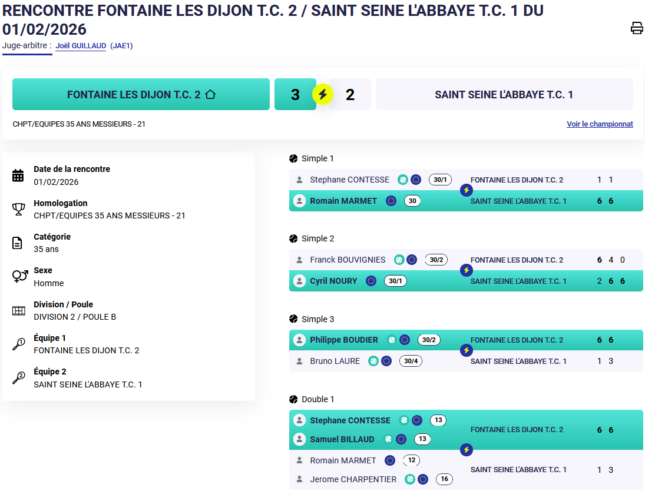The image size is (645, 494).
Task: Click the gender symbol icon beside Sexe
Action: pos(19,276)
